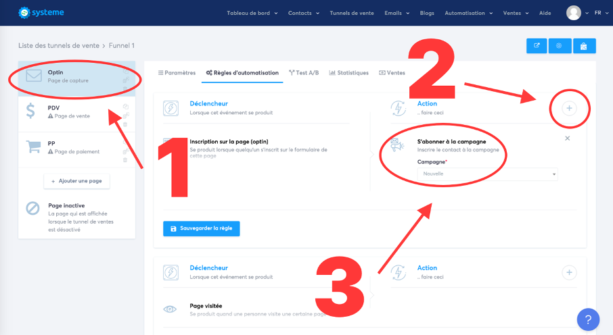Click Sauvegarder la règle button
This screenshot has width=613, height=335.
(202, 228)
